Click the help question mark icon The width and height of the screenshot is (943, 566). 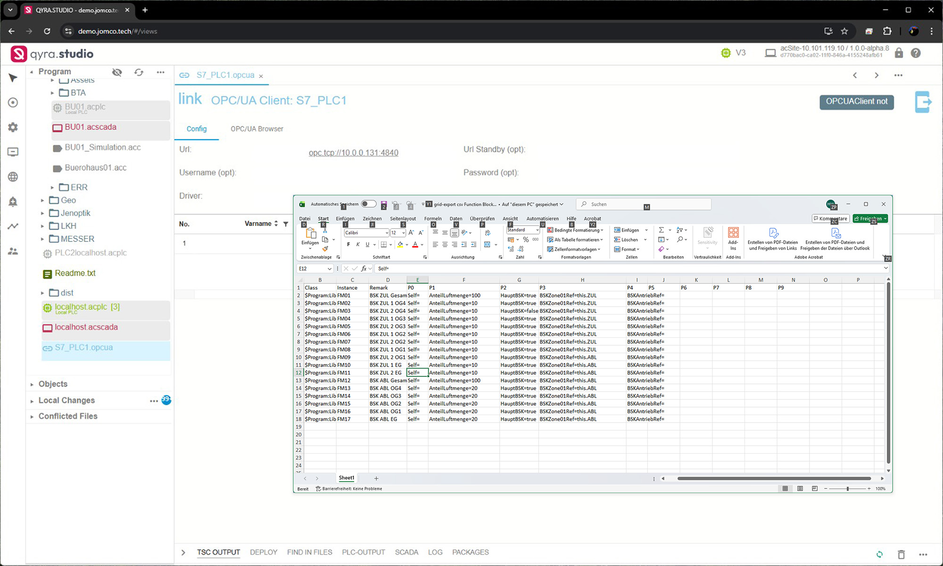[916, 53]
